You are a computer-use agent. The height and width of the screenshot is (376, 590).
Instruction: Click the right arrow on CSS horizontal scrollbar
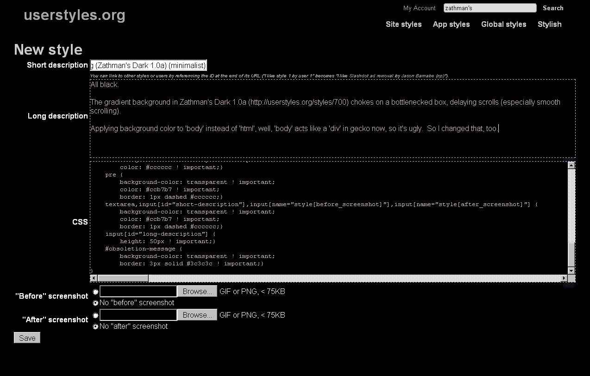(564, 278)
